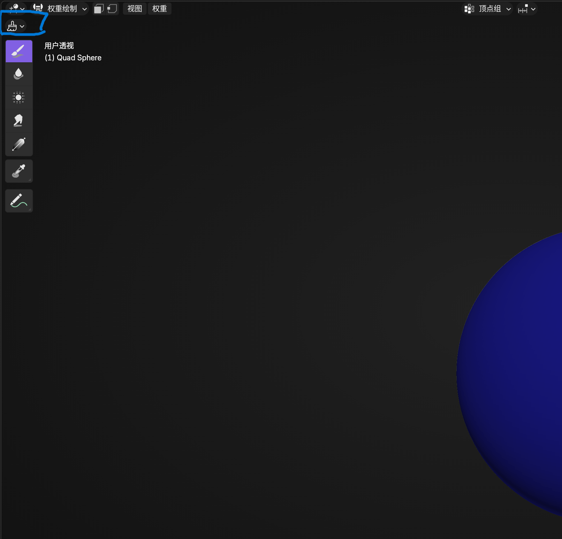Screen dimensions: 562x539
Task: Open the snapping options dropdown
Action: [x=527, y=9]
